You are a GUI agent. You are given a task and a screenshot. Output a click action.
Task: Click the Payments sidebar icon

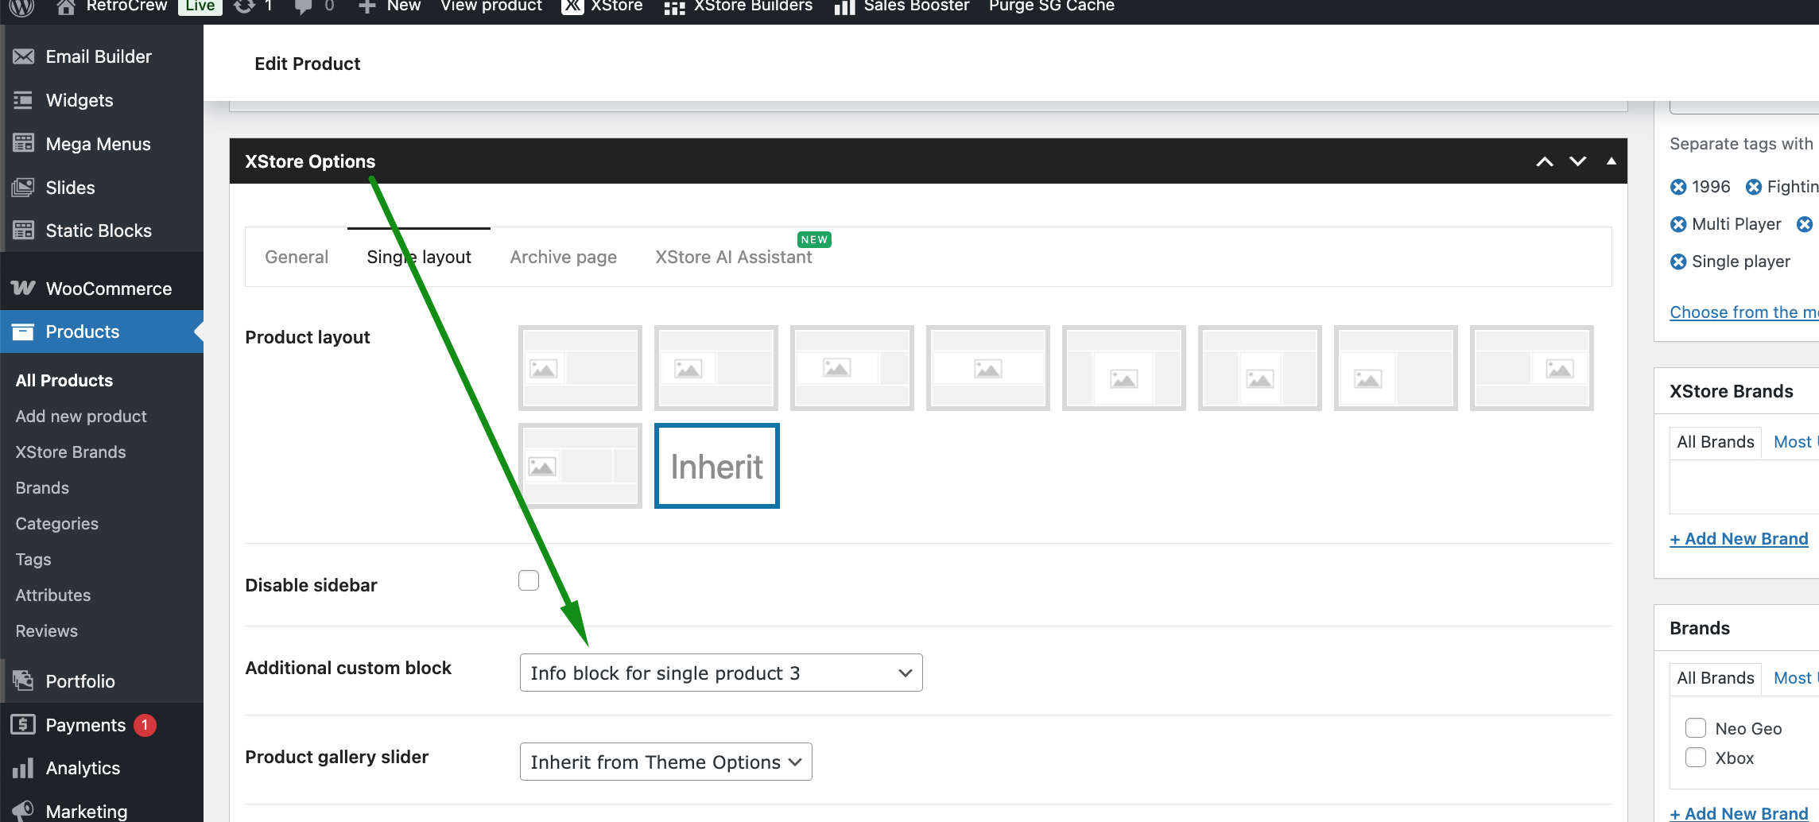click(x=23, y=724)
